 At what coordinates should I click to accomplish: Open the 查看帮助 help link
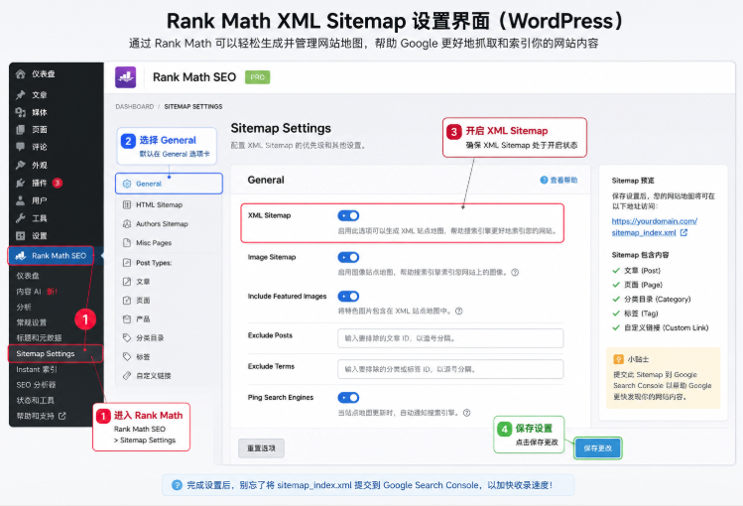(559, 180)
